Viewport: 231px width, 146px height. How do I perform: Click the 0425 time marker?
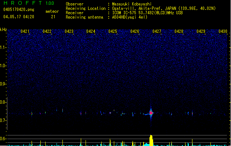(113, 31)
